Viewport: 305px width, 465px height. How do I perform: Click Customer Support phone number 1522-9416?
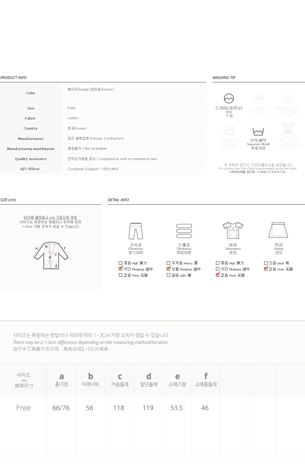coord(110,169)
